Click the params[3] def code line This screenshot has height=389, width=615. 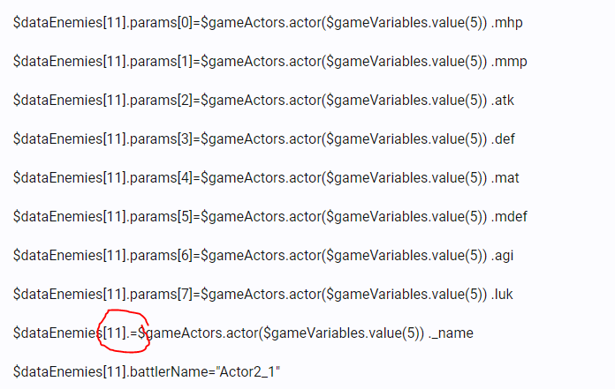pos(264,139)
